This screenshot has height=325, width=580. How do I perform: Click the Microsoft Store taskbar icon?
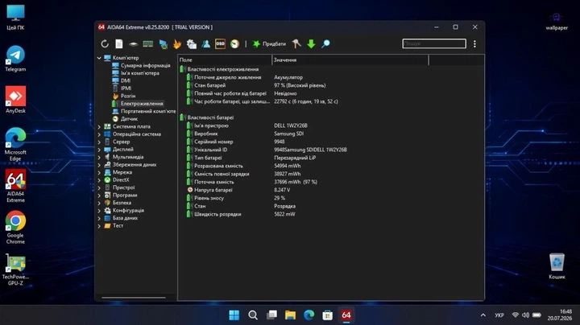(x=327, y=315)
